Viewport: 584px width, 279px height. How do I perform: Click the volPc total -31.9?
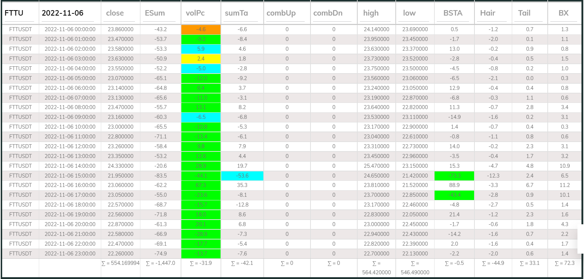[201, 263]
